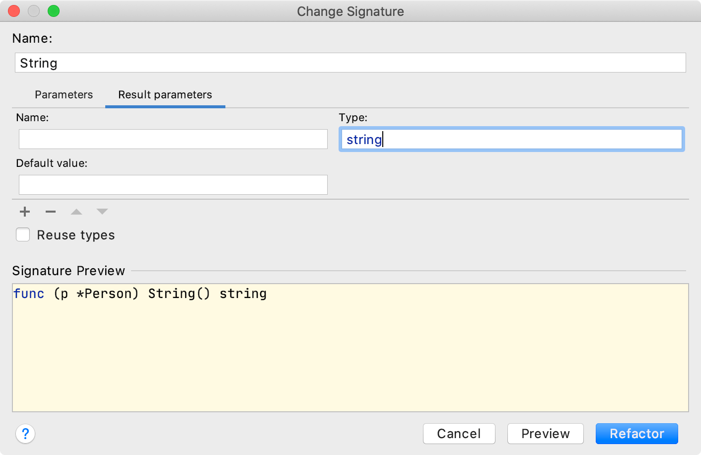Image resolution: width=701 pixels, height=455 pixels.
Task: Click the Refactor button
Action: 636,433
